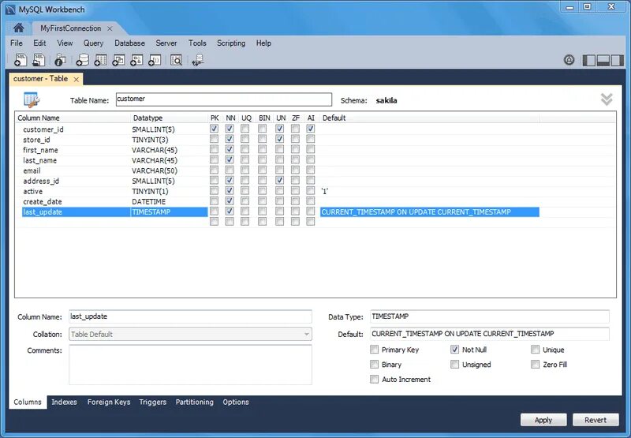This screenshot has height=438, width=631.
Task: Toggle UQ checkbox for email row
Action: [x=245, y=170]
